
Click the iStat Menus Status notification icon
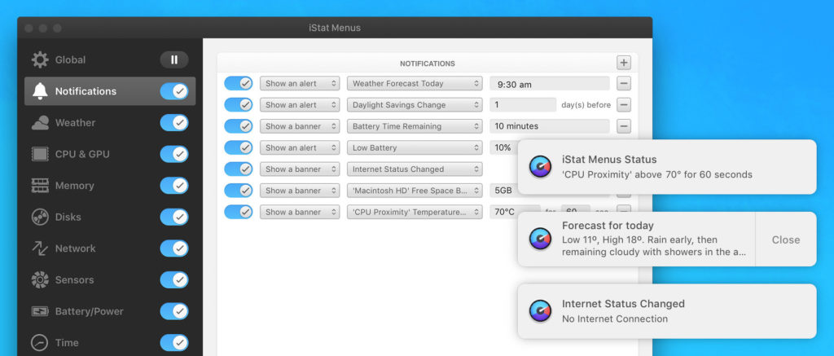[540, 166]
